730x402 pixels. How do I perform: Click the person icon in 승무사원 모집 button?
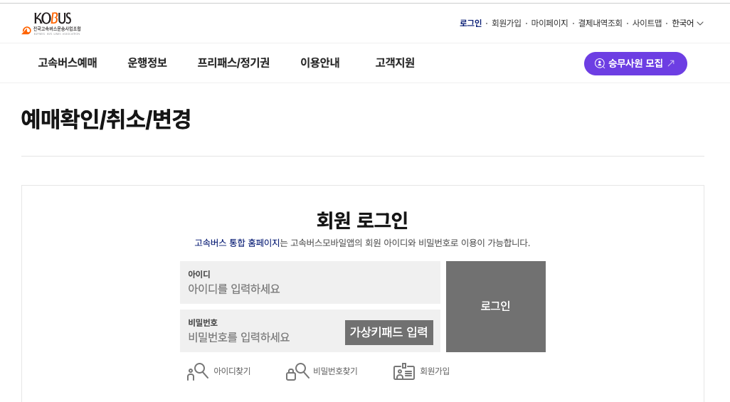click(600, 63)
